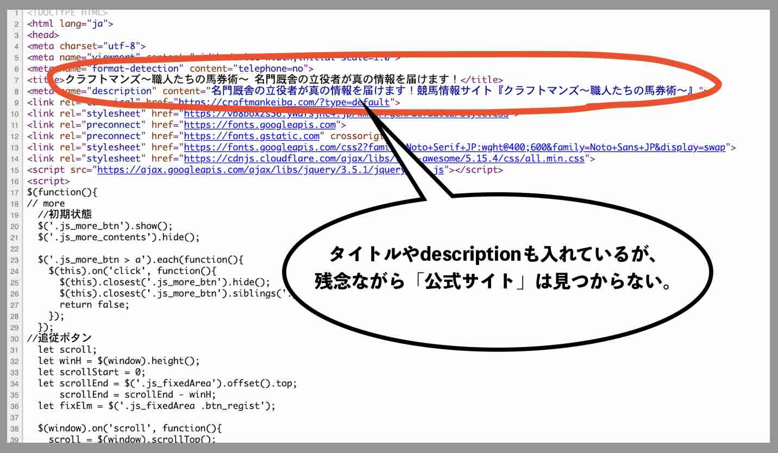Viewport: 778px width, 453px height.
Task: Click the stylesheet URL on line 10
Action: 283,114
